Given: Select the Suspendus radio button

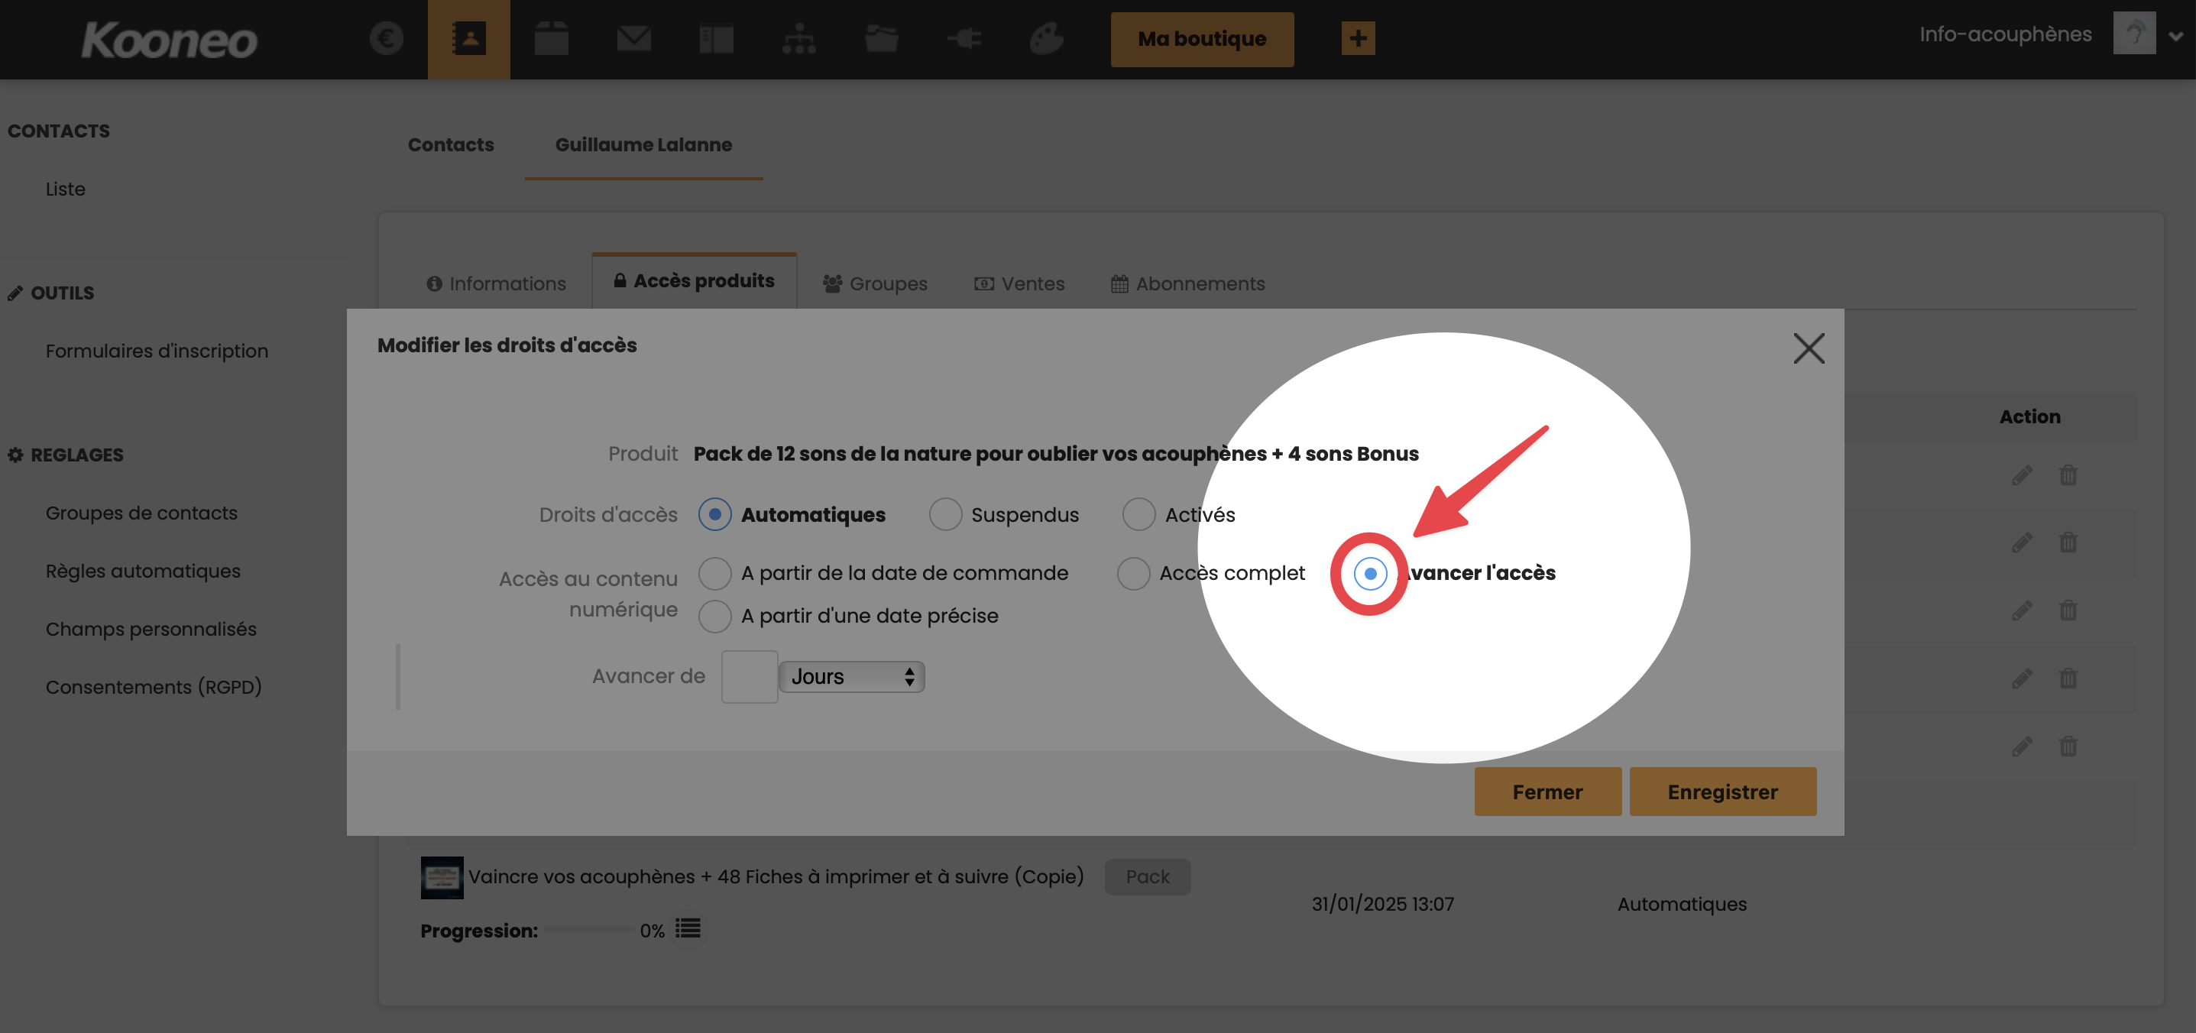Looking at the screenshot, I should coord(944,515).
